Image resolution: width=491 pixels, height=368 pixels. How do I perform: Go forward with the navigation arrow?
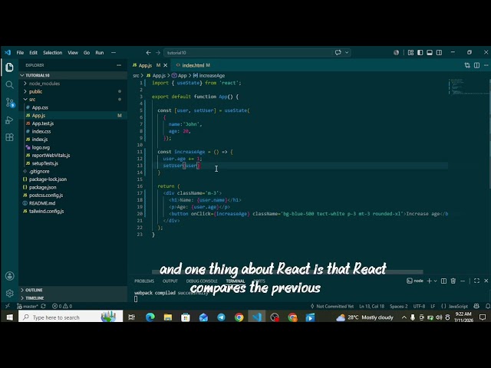click(x=158, y=53)
